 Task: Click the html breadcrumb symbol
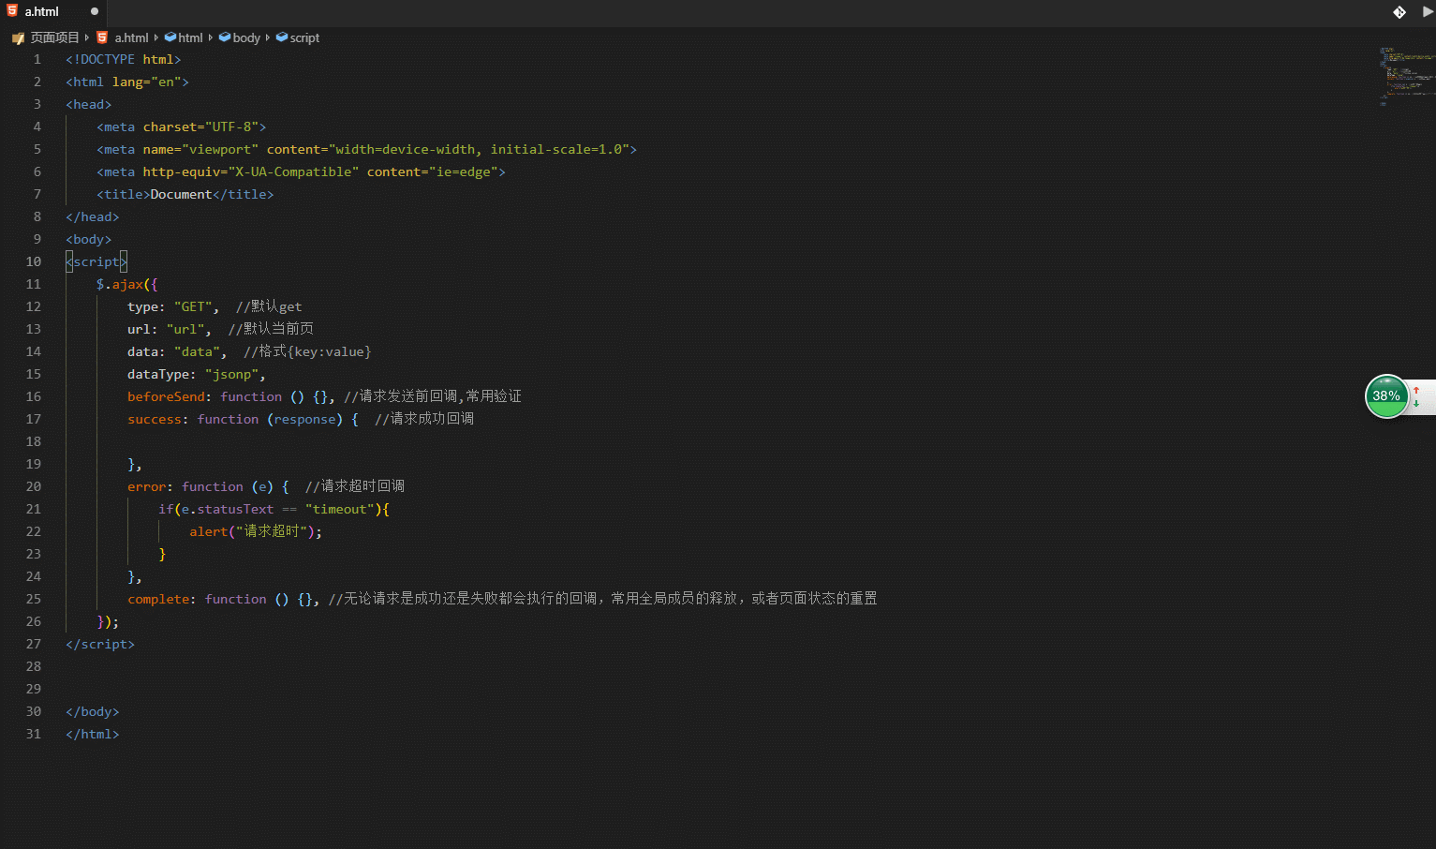pos(191,37)
